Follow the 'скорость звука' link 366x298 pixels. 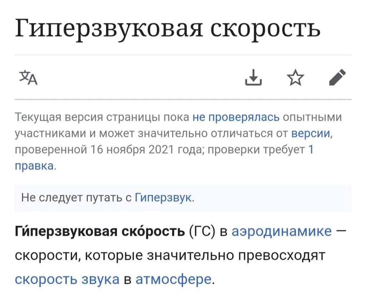pos(67,279)
